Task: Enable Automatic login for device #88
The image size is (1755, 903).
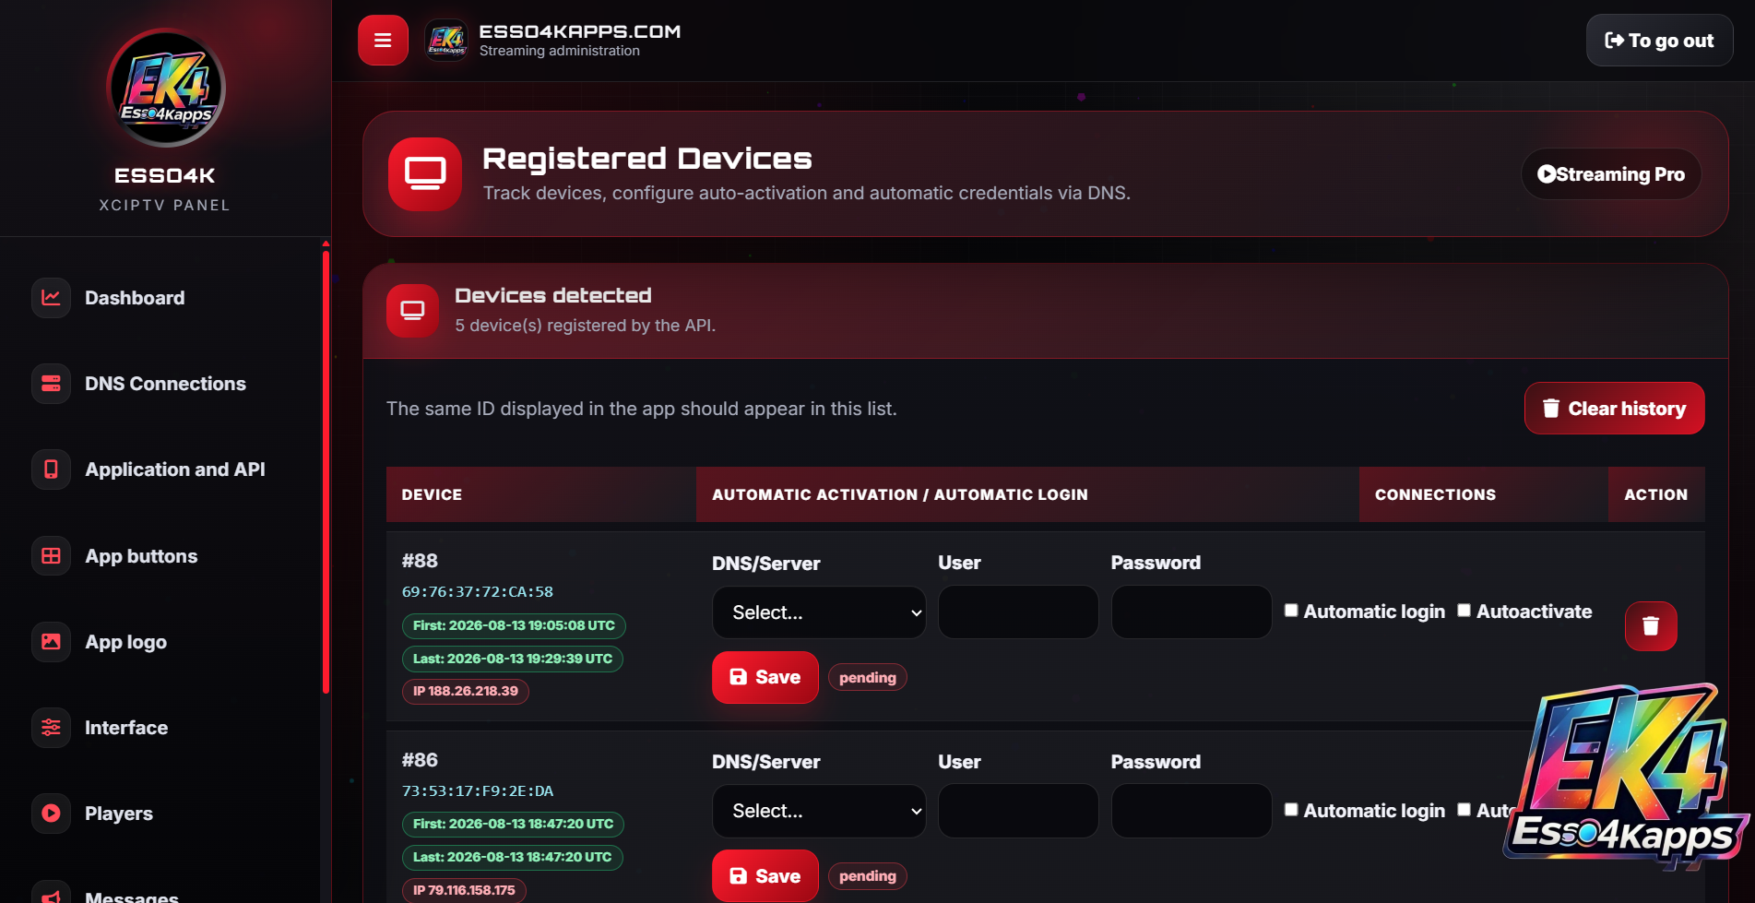Action: (x=1291, y=611)
